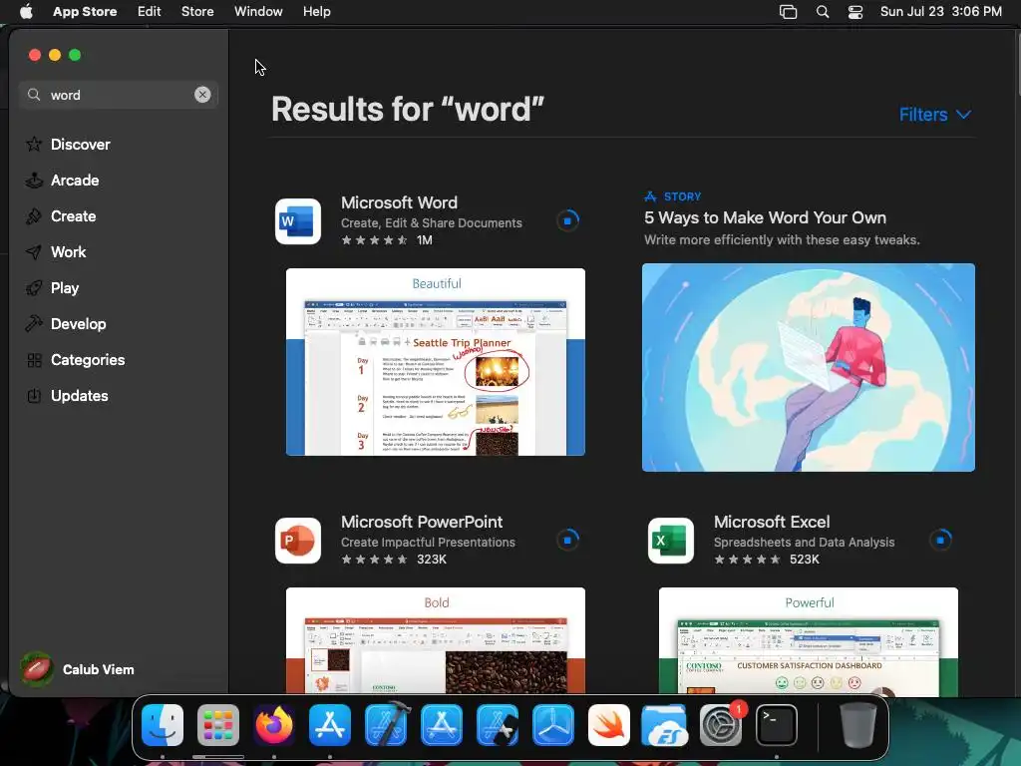Click 'Create Impactful Presentations' subtitle
1021x766 pixels.
tap(428, 542)
